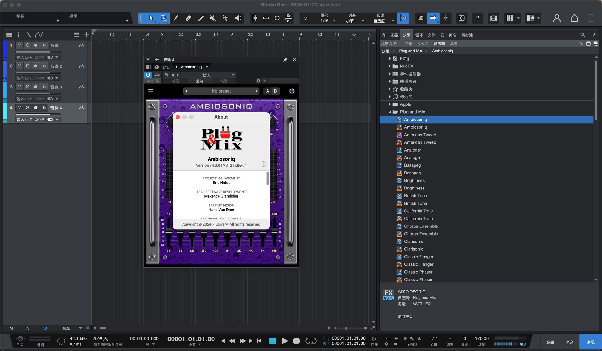Image resolution: width=602 pixels, height=351 pixels.
Task: Switch to 循环 browser tab
Action: (x=419, y=35)
